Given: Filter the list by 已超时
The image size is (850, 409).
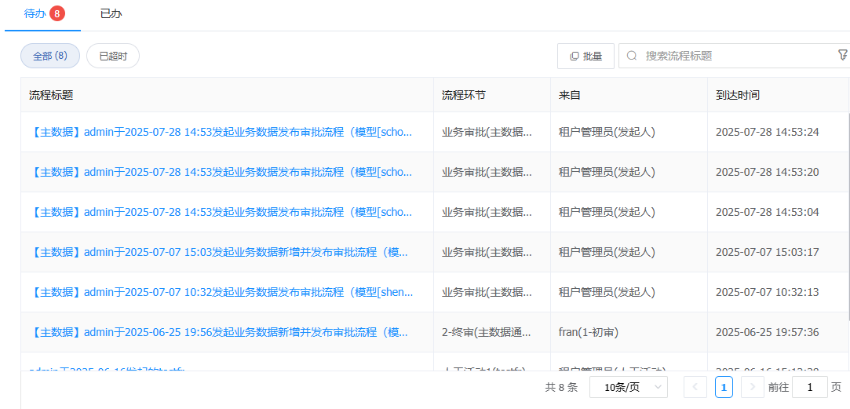Looking at the screenshot, I should (113, 56).
